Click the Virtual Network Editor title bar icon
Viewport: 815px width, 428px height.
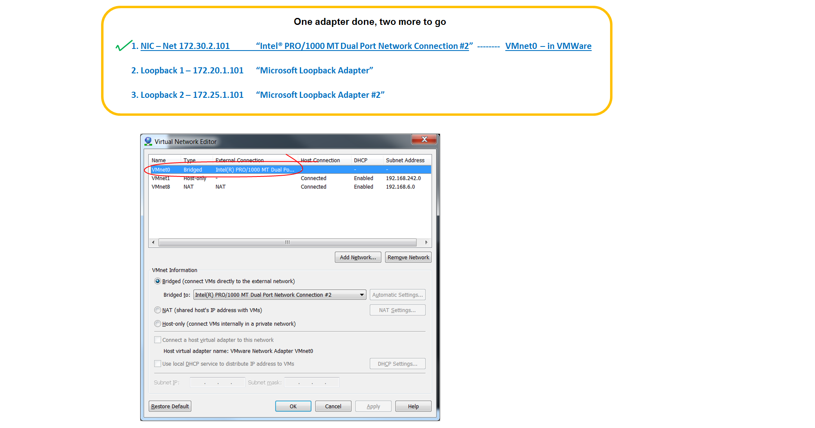(x=148, y=141)
